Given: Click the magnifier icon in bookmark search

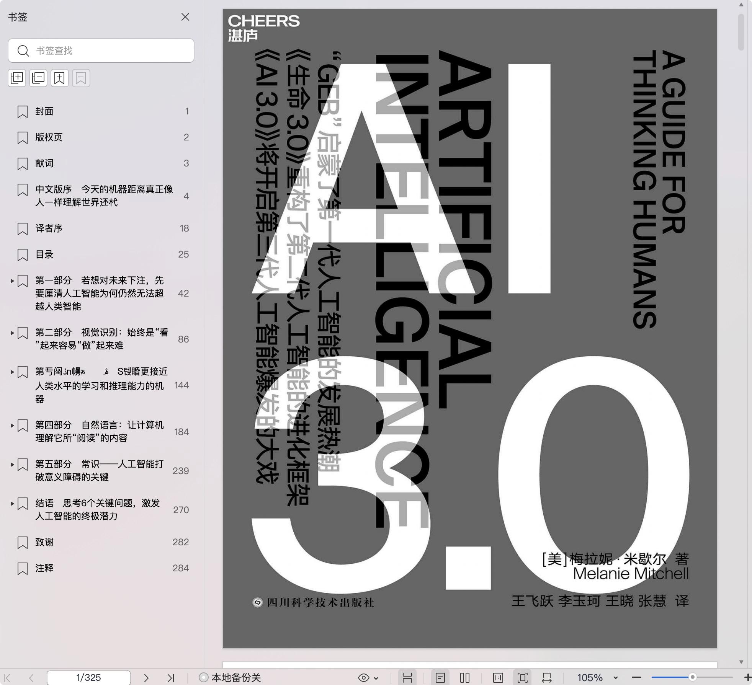Looking at the screenshot, I should (23, 51).
